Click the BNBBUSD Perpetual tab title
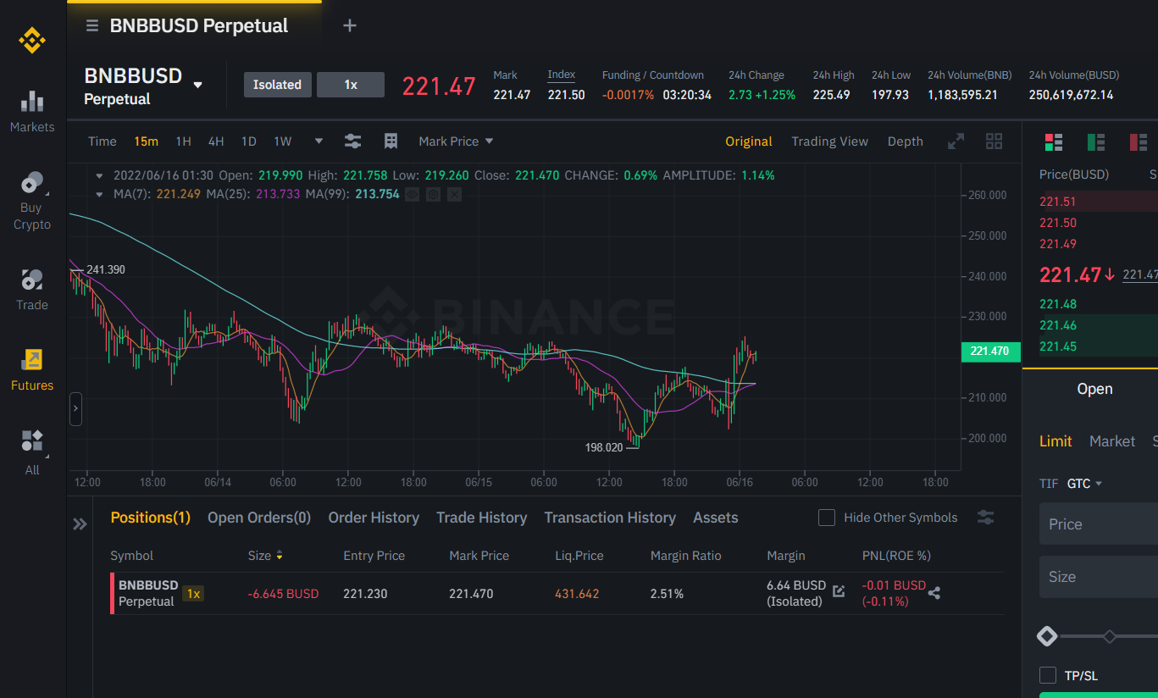 199,26
